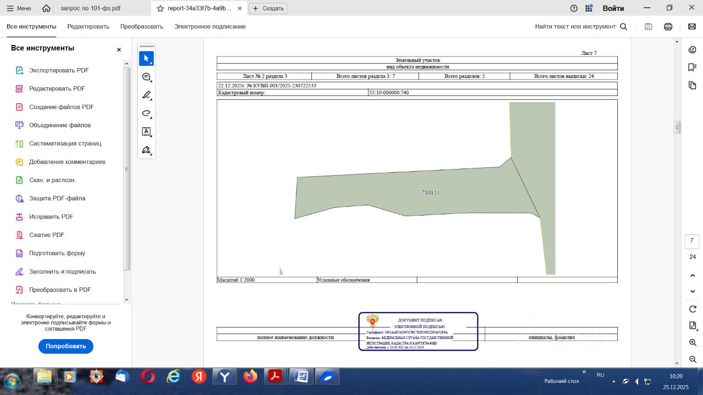
Task: Open the bookmarks panel icon
Action: click(692, 67)
